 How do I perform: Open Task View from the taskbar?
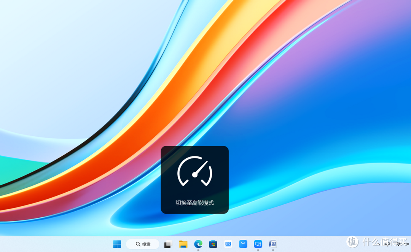(x=168, y=244)
